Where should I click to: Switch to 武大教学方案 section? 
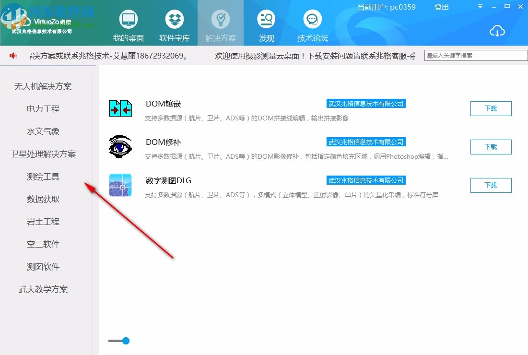[43, 289]
